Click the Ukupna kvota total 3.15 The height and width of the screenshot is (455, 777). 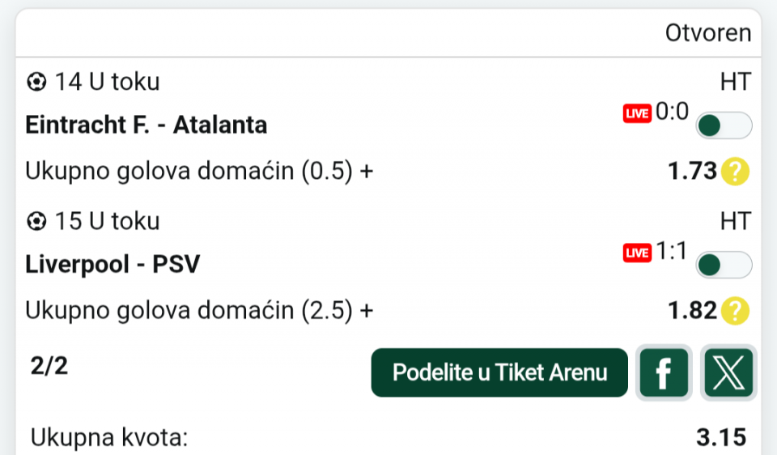pos(720,439)
